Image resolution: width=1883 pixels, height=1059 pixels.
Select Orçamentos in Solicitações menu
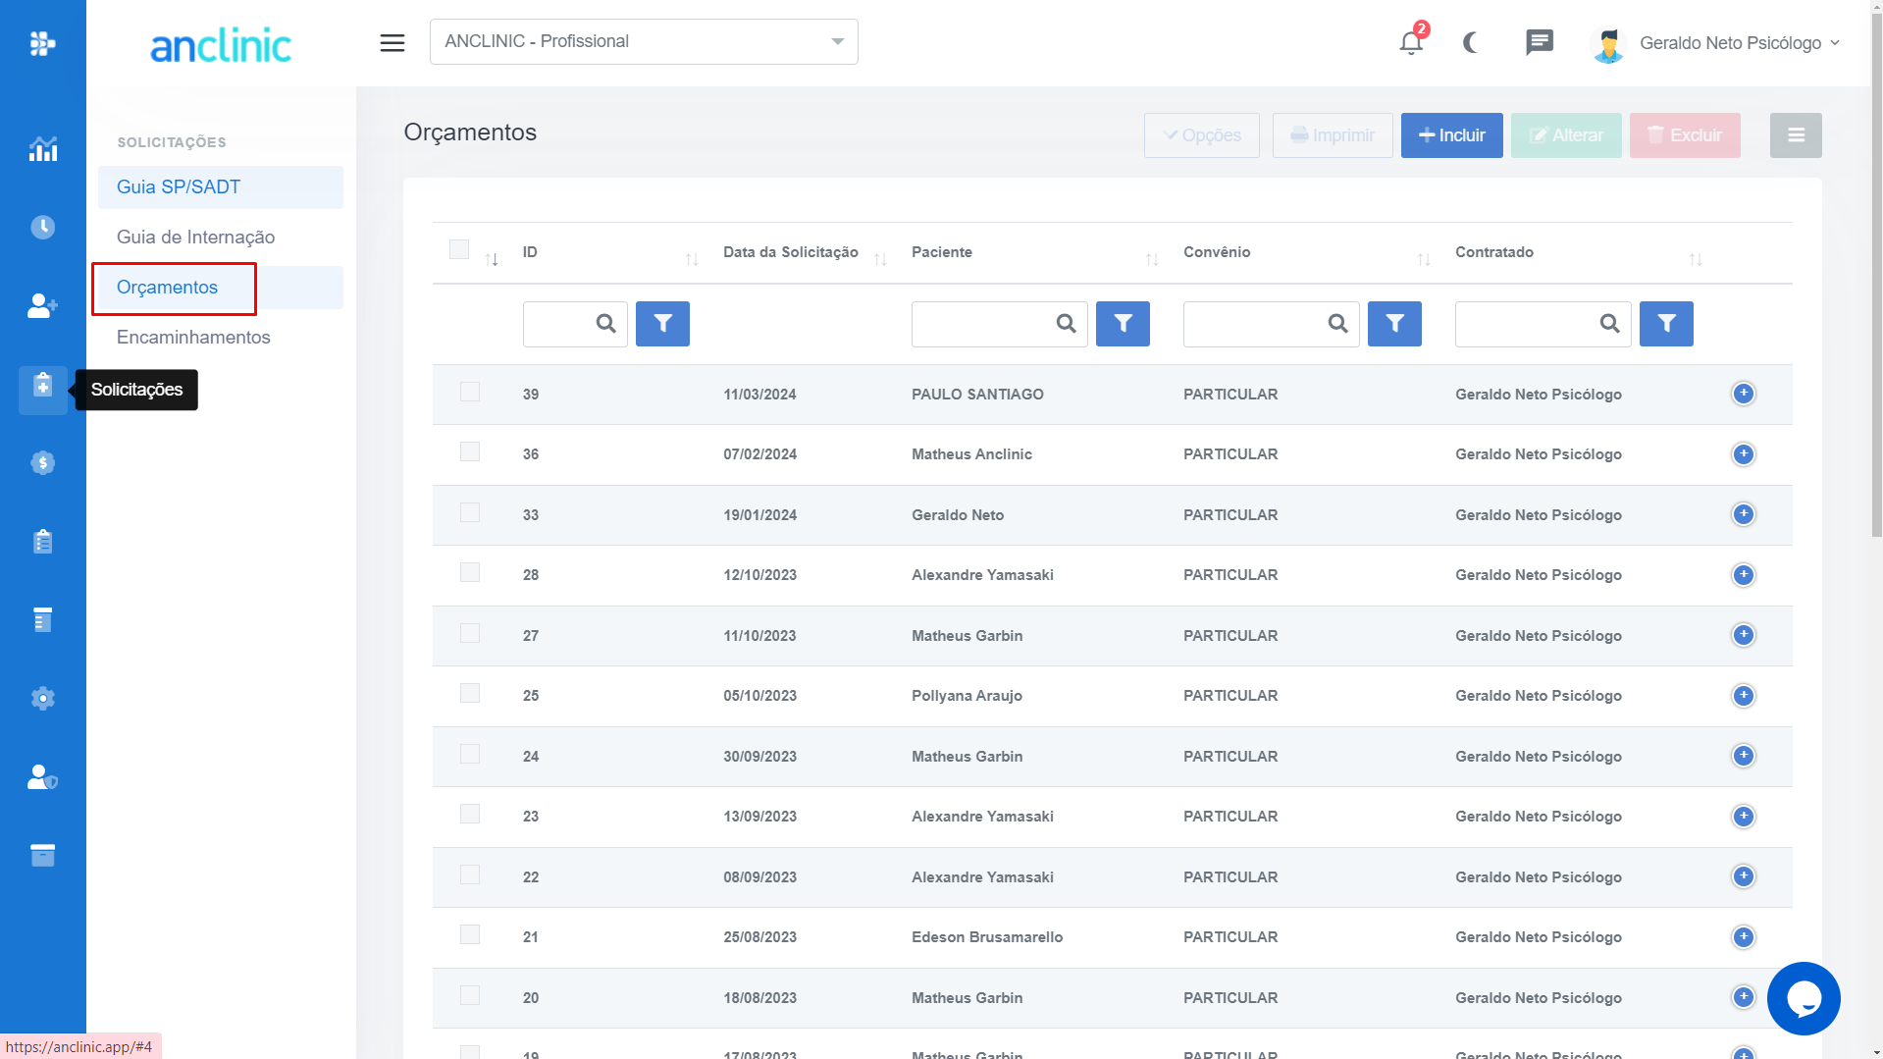(x=221, y=288)
